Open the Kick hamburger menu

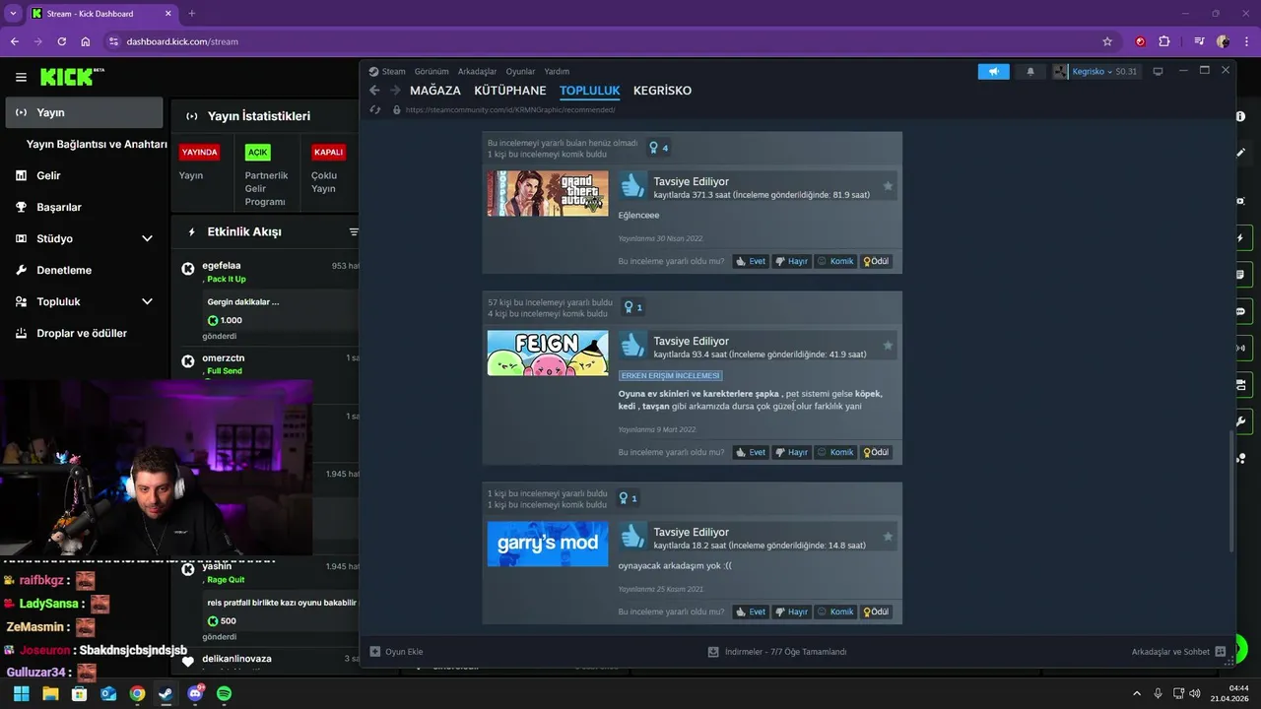pyautogui.click(x=21, y=77)
